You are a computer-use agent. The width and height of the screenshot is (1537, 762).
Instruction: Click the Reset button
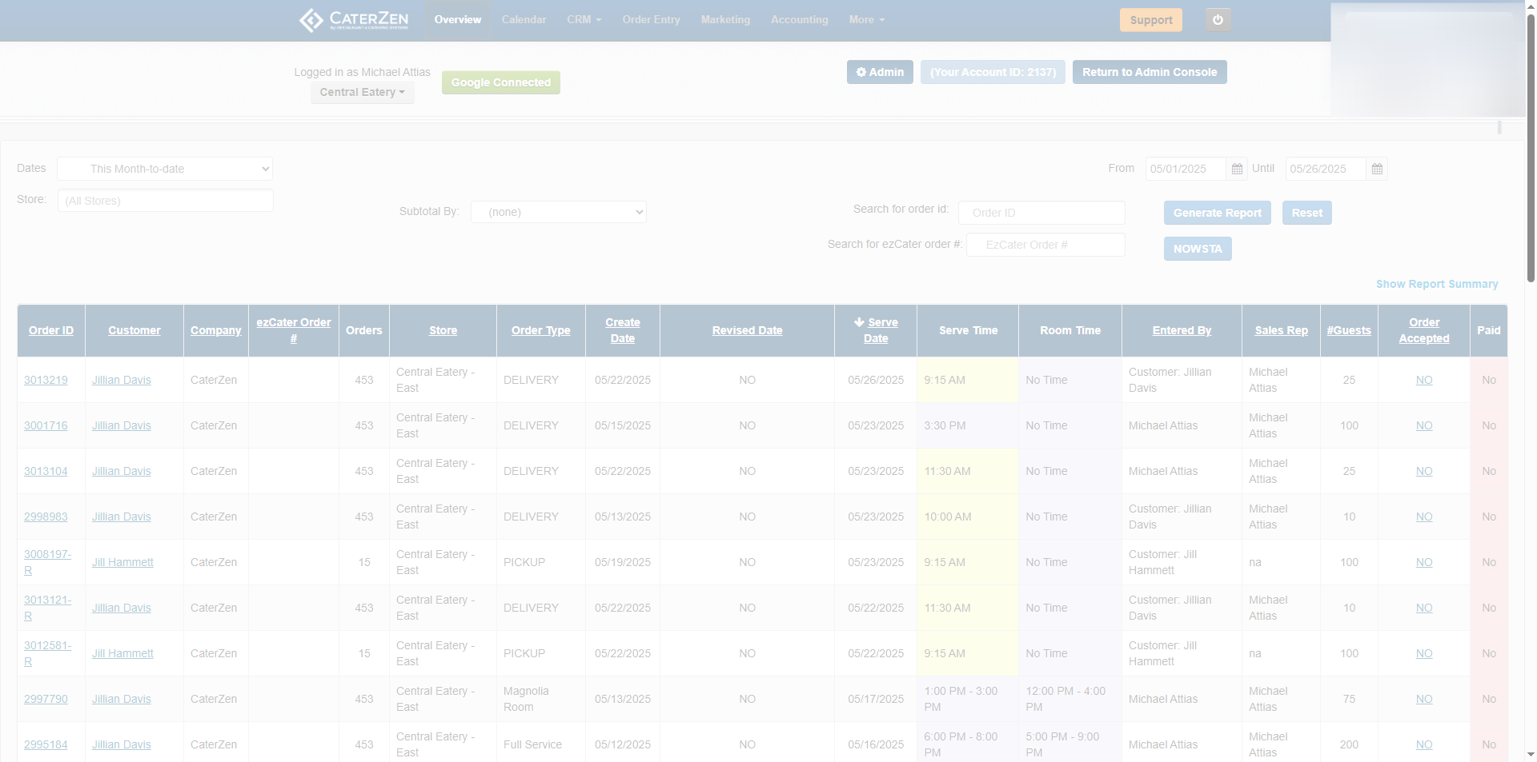pyautogui.click(x=1306, y=213)
